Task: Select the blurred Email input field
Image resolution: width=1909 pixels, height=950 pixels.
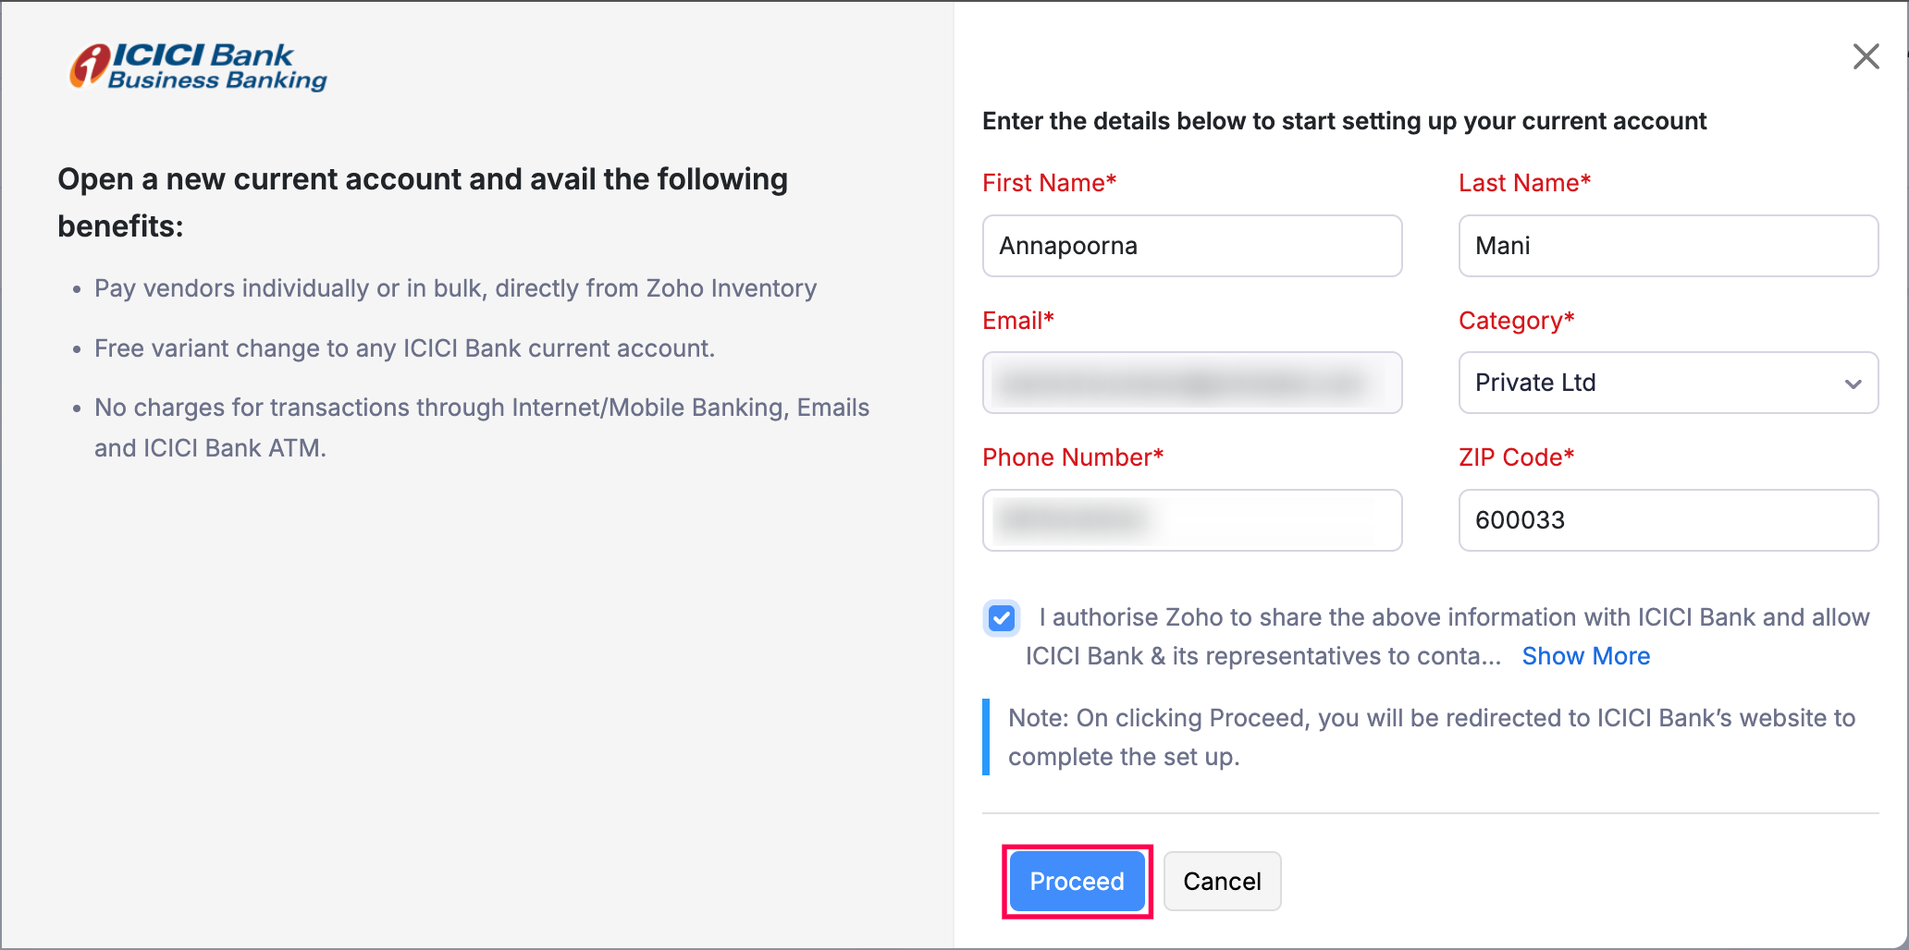Action: pyautogui.click(x=1191, y=383)
